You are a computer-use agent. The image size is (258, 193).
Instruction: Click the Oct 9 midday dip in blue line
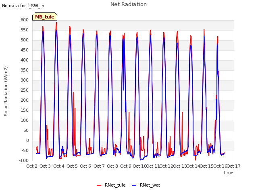(x=124, y=90)
